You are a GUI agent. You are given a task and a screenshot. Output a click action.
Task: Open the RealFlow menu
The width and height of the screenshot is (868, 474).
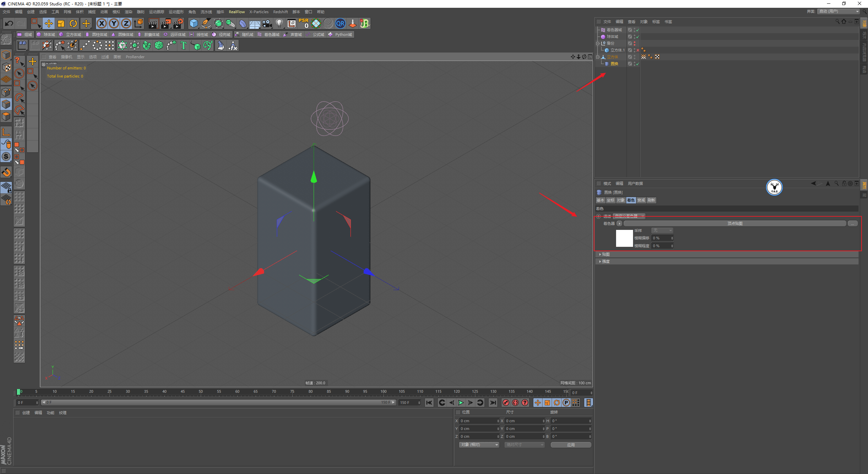click(x=237, y=12)
